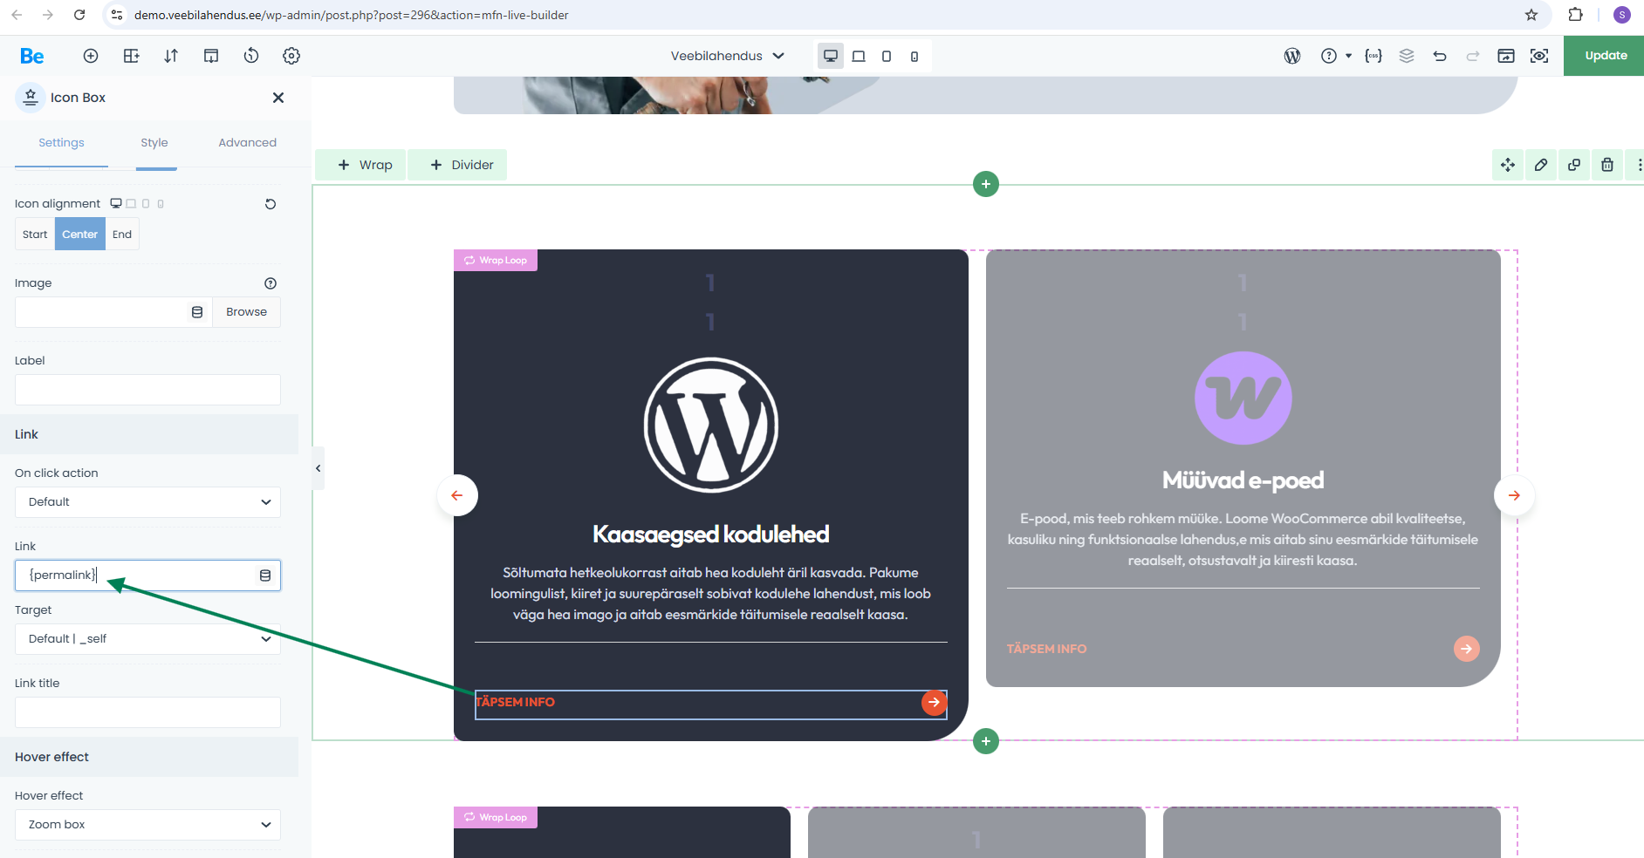Click the dynamic data icon in Link field
The width and height of the screenshot is (1644, 858).
click(265, 575)
